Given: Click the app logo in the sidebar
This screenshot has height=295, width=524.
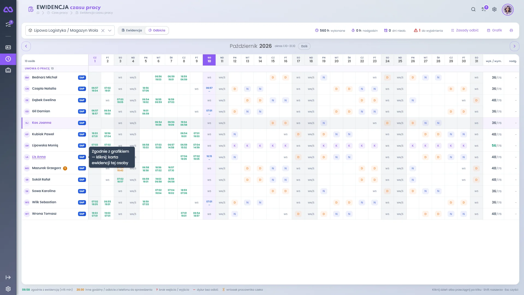Looking at the screenshot, I should [x=8, y=10].
